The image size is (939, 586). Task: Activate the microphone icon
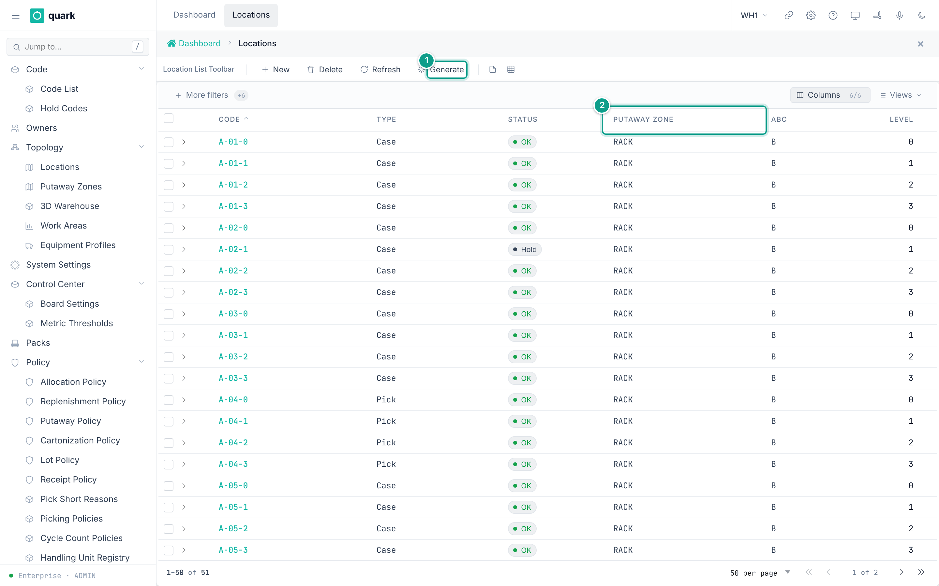tap(899, 16)
